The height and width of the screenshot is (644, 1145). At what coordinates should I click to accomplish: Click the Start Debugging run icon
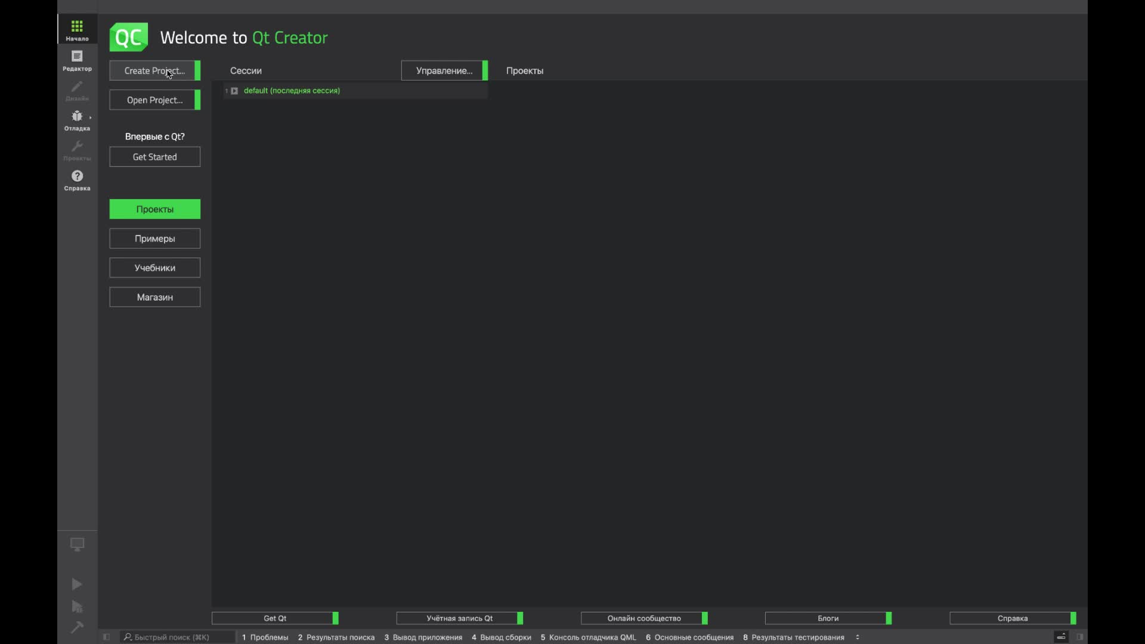tap(77, 606)
